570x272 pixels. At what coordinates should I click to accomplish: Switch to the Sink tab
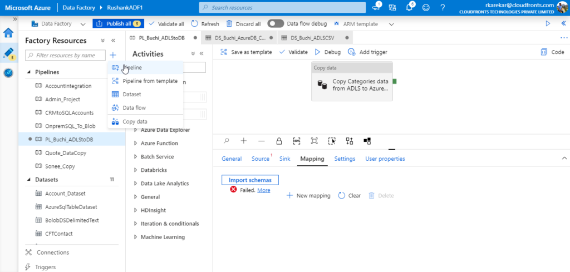(x=284, y=159)
